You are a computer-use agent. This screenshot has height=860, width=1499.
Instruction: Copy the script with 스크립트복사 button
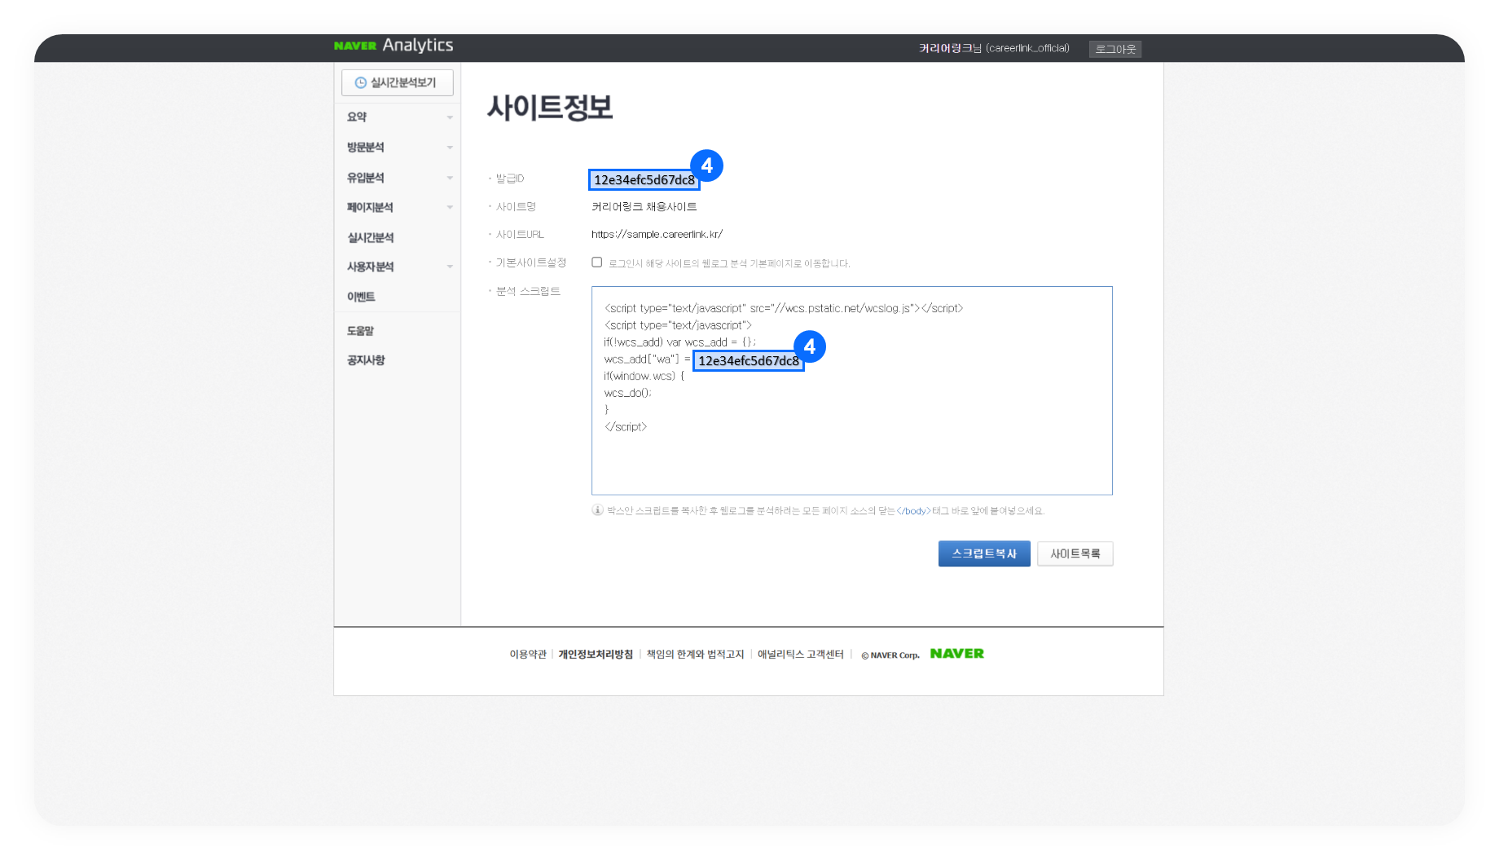click(x=984, y=553)
